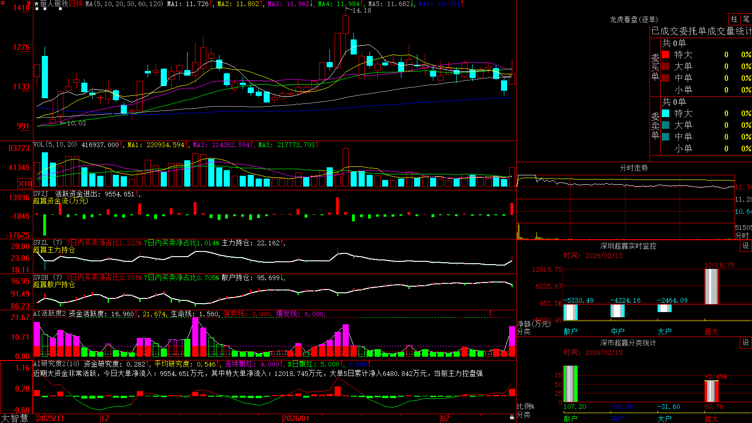Click the 超大 12018.75 bar in 实时监控

point(712,286)
